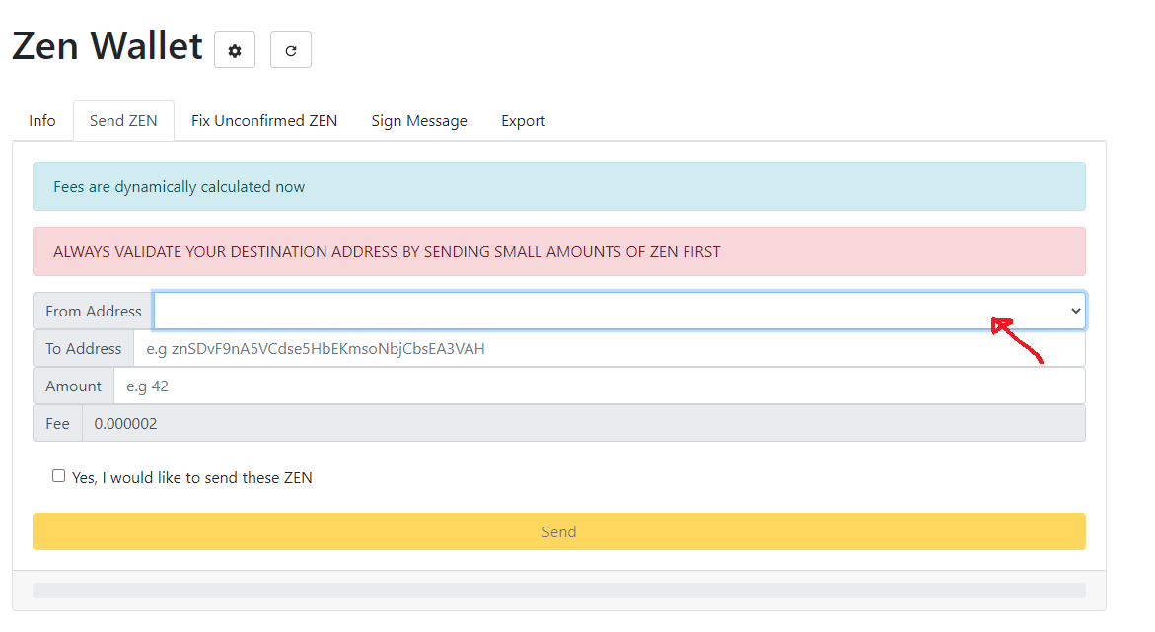Screen dimensions: 1155x632
Task: Click the 'Fee' label
Action: pos(57,424)
